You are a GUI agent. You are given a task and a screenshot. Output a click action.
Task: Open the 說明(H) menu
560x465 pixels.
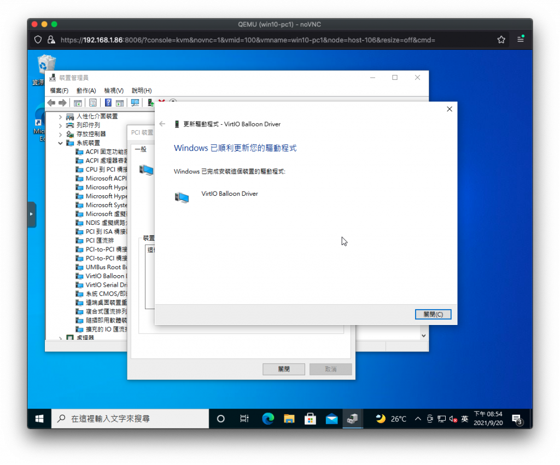[142, 90]
